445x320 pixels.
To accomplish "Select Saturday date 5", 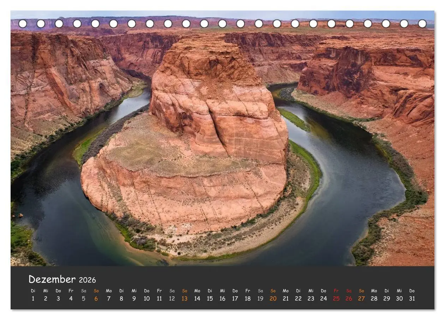I will [x=84, y=298].
